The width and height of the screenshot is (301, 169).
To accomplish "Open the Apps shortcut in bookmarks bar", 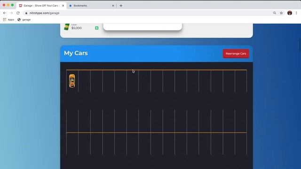I will click(8, 20).
